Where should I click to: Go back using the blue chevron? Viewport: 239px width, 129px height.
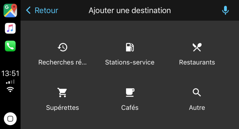click(x=28, y=10)
